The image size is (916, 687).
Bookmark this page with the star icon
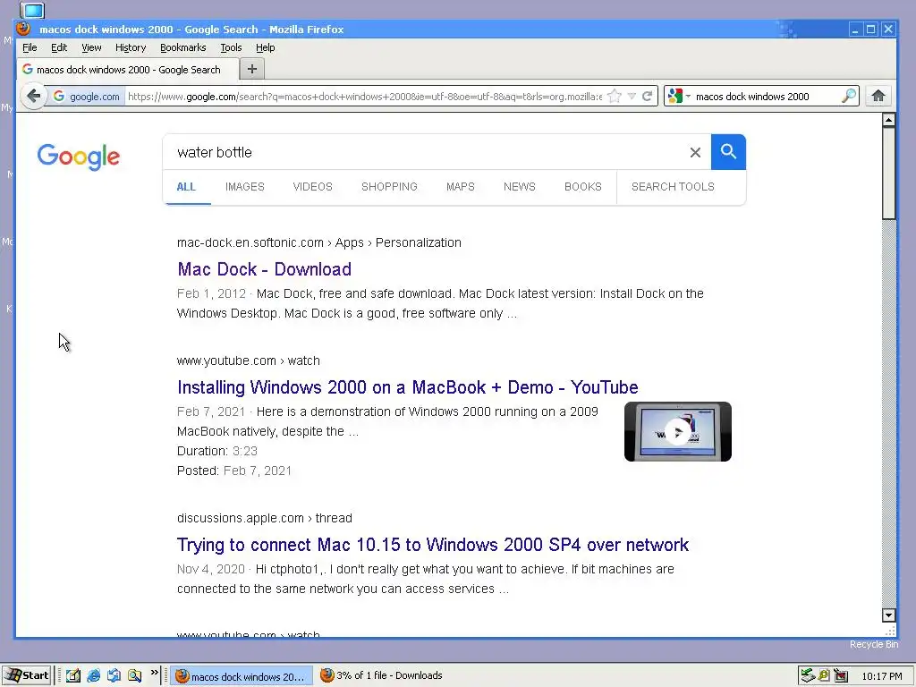coord(614,97)
